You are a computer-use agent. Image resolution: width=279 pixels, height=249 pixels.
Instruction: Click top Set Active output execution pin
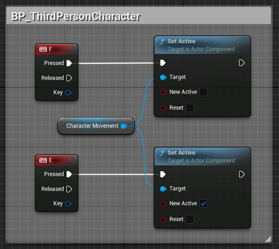[242, 63]
